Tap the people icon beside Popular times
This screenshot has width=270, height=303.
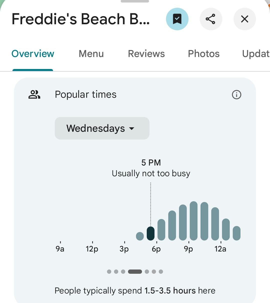(x=34, y=95)
